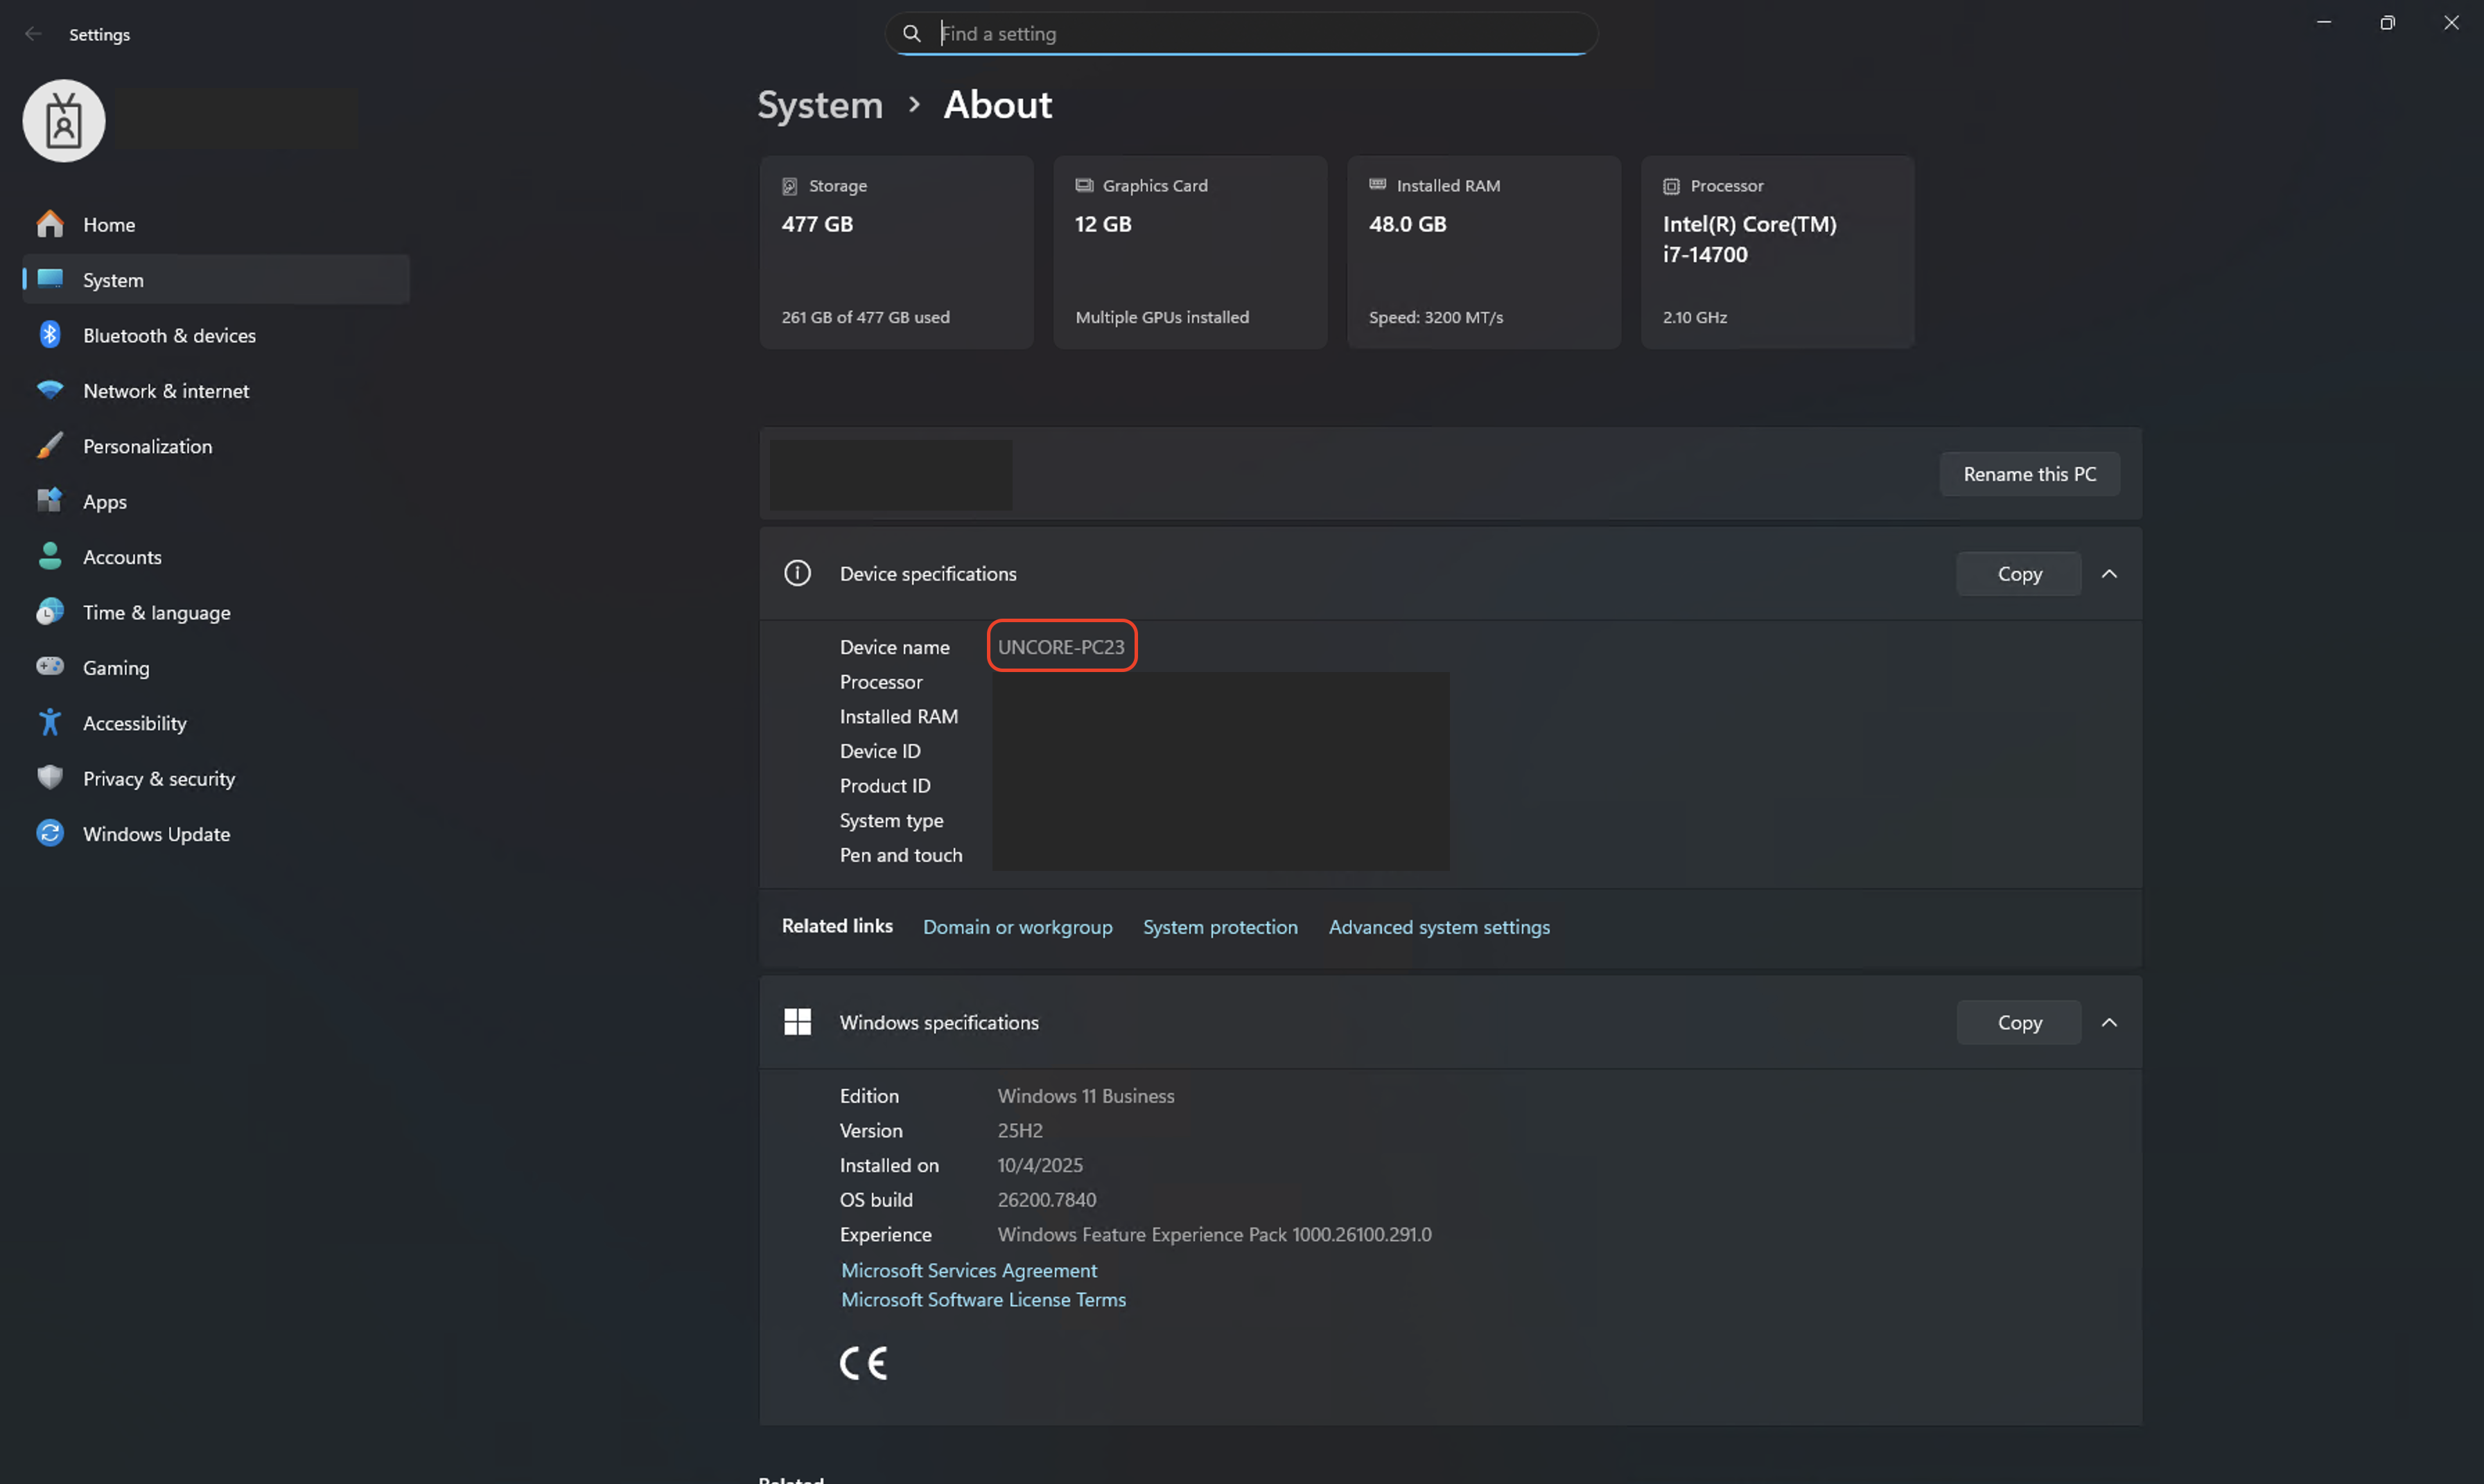Click the Windows logo beside Windows specifications

tap(797, 1022)
